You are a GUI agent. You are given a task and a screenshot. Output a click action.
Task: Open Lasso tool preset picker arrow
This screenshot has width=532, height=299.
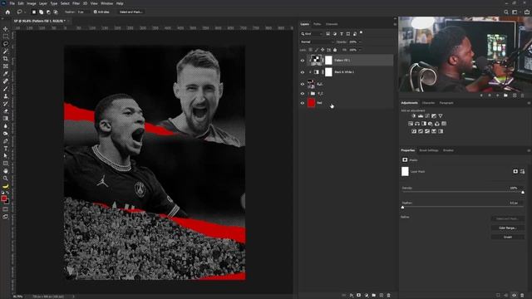pos(25,12)
